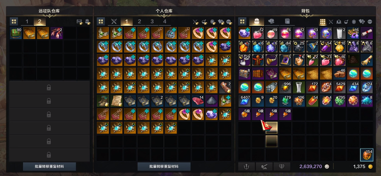The height and width of the screenshot is (176, 381).
Task: Filter inventory by crossed swords equipment icon
Action: [x=331, y=22]
